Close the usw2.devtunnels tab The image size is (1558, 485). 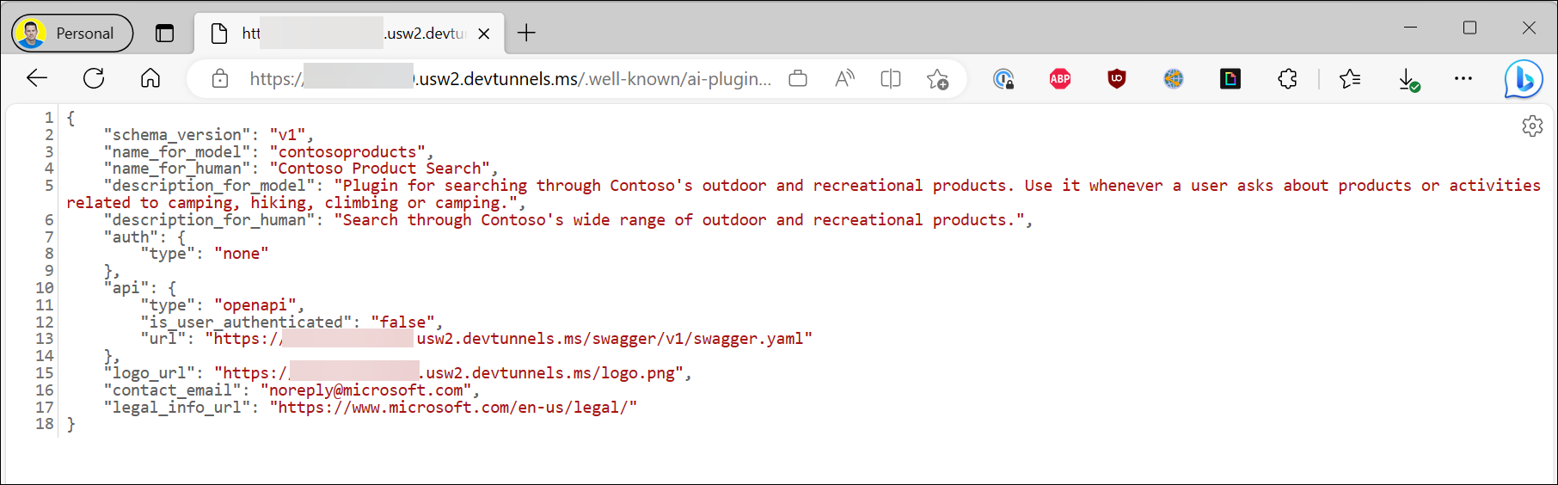tap(484, 34)
